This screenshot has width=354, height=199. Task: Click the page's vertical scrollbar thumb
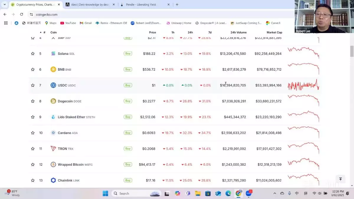352,52
